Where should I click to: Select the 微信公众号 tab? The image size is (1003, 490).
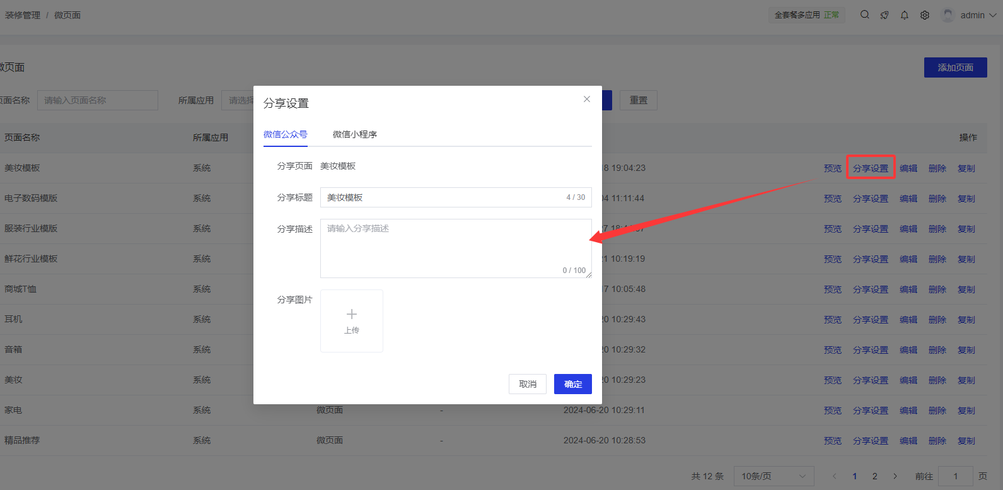click(286, 134)
